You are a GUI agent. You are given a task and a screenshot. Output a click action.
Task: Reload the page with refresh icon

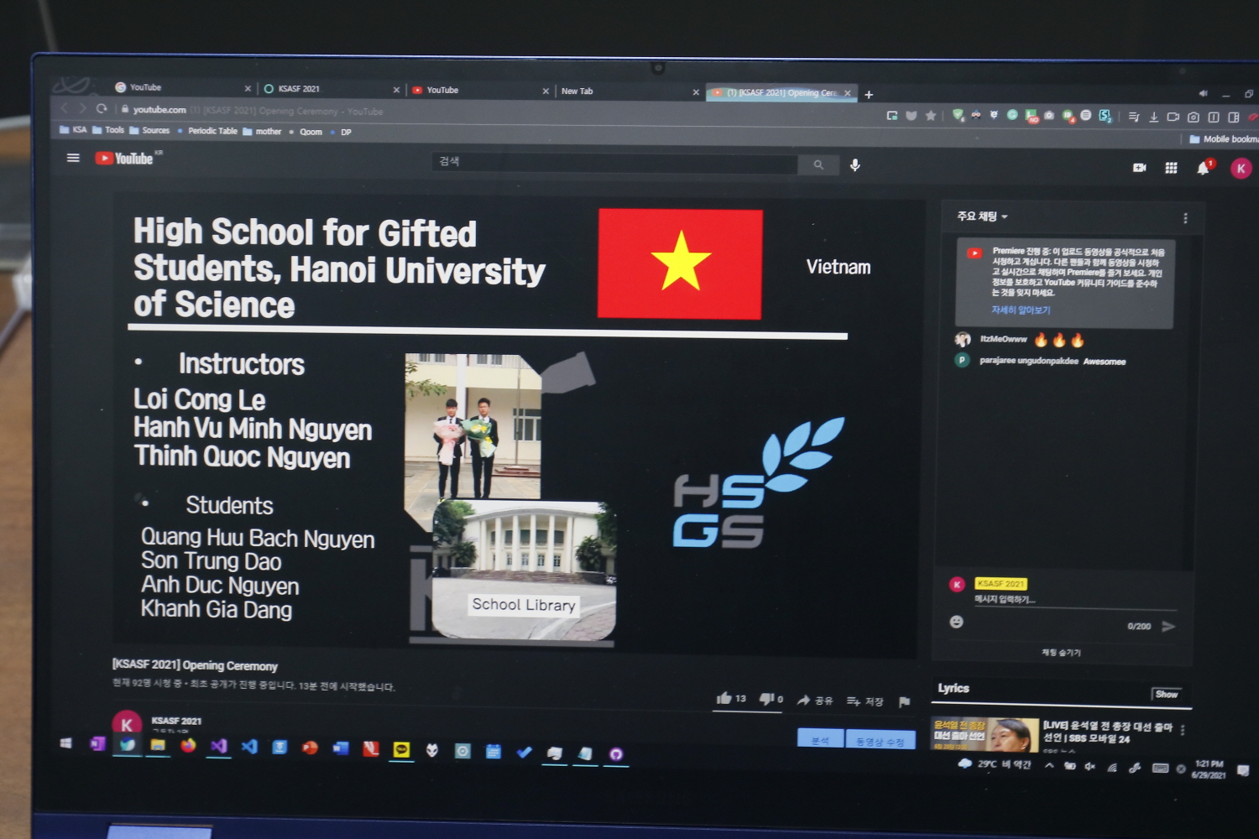pyautogui.click(x=102, y=108)
